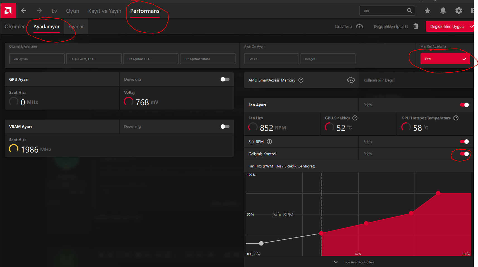Click the gray Sıfır RPM curve point
The image size is (478, 267).
tap(261, 243)
